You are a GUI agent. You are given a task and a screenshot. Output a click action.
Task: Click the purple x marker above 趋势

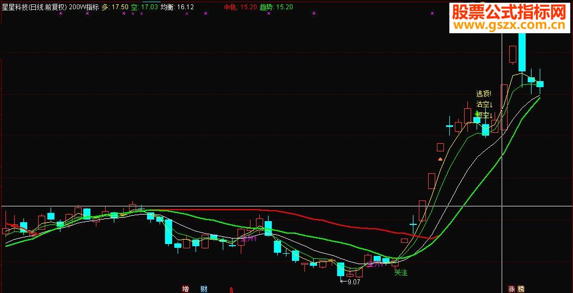click(x=269, y=13)
